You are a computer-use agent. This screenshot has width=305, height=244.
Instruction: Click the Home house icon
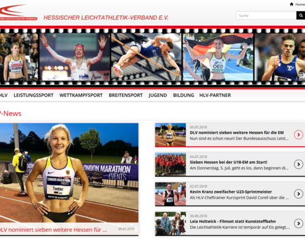click(x=292, y=4)
